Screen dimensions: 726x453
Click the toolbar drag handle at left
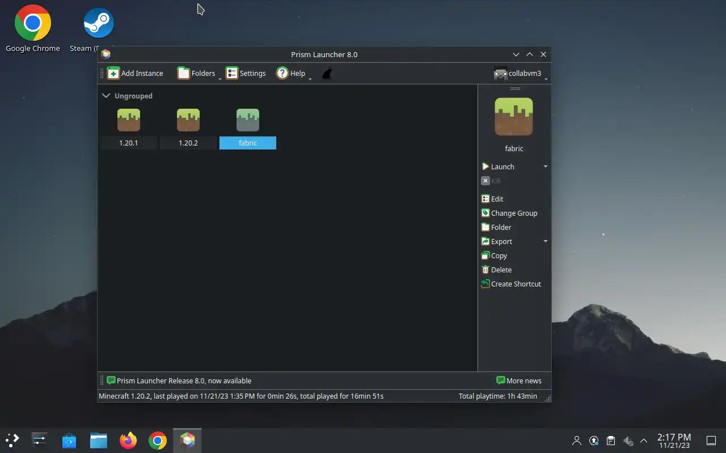pyautogui.click(x=102, y=73)
